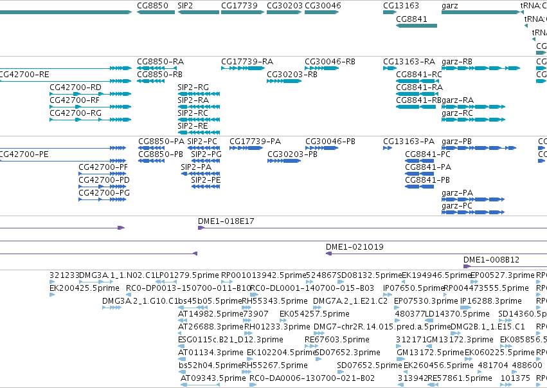Click the CG17739 gene label
Image resolution: width=547 pixels, height=388 pixels.
click(x=239, y=6)
